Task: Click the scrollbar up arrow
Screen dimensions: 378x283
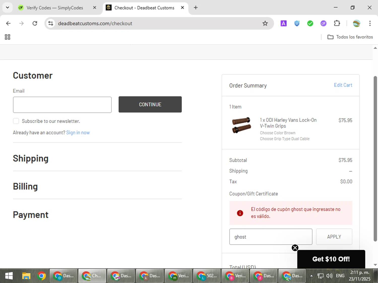Action: [x=375, y=48]
